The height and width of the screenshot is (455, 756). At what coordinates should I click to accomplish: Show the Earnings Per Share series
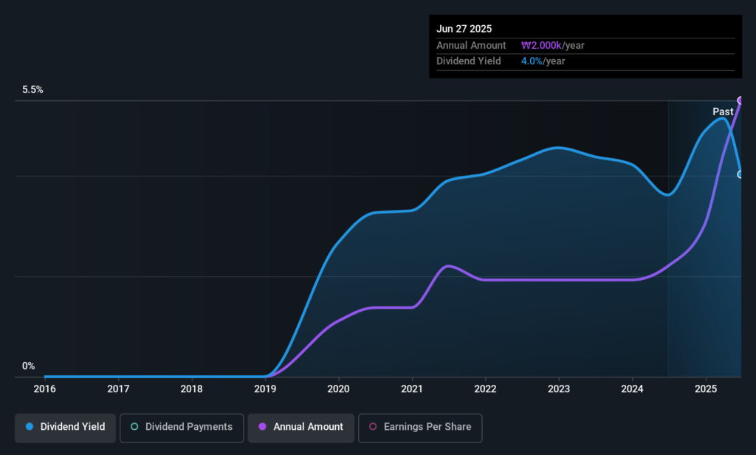coord(419,427)
